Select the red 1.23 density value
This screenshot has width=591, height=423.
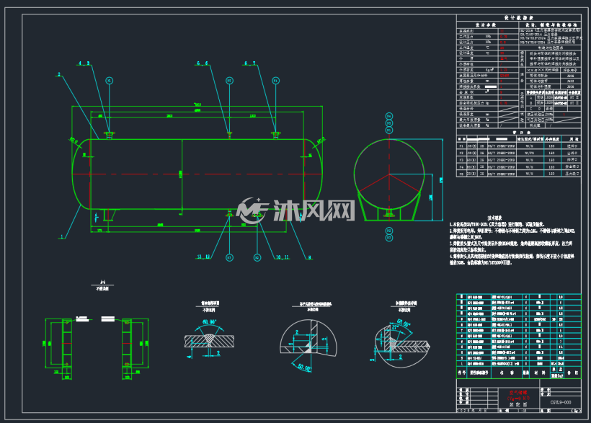[x=504, y=70]
